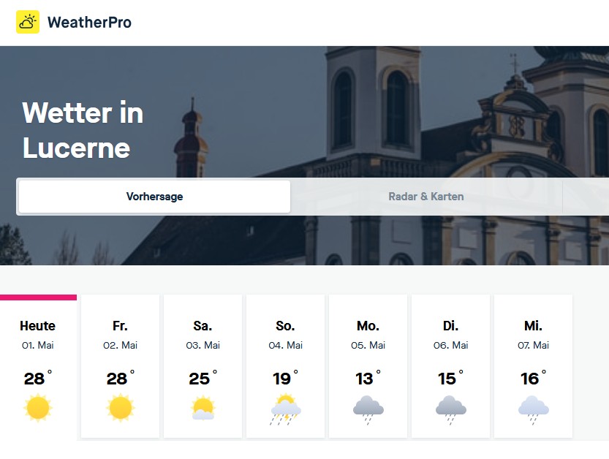Image resolution: width=609 pixels, height=459 pixels.
Task: Open the Radar & Karten tab
Action: coord(426,197)
